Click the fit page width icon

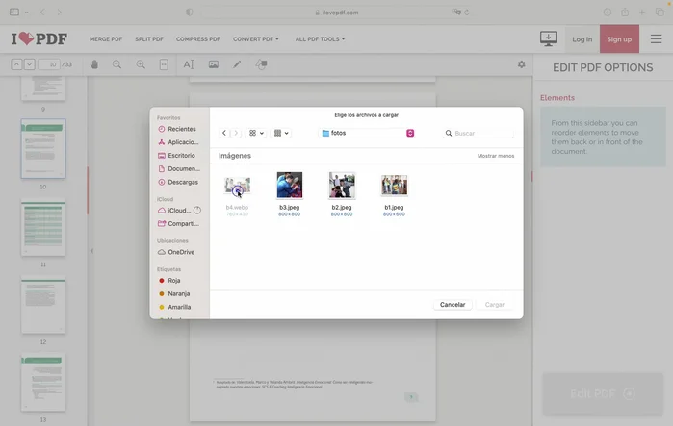(x=164, y=64)
